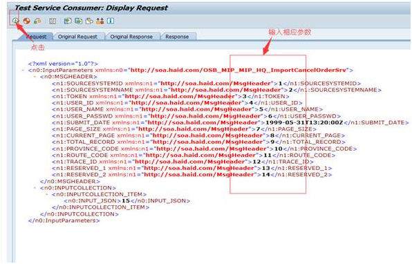Click the blue info icon in toolbar

point(111,21)
